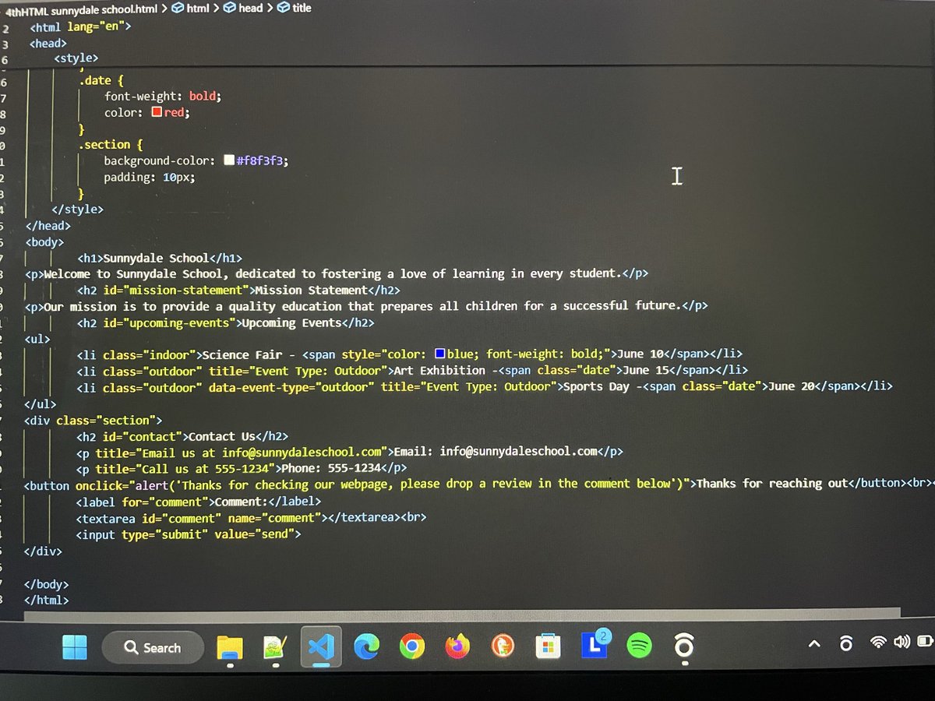The image size is (935, 701).
Task: Open the DuckDuckGo browser taskbar icon
Action: (503, 647)
